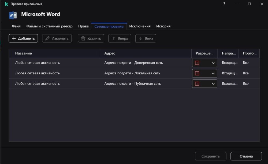Click the trash icon on Удалить button

click(x=84, y=38)
